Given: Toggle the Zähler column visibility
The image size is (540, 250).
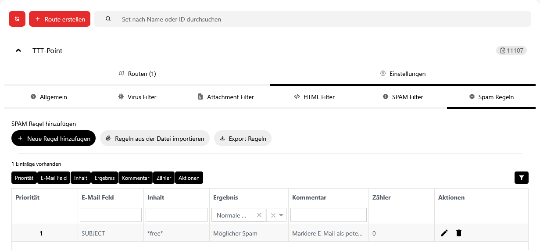Looking at the screenshot, I should 164,178.
